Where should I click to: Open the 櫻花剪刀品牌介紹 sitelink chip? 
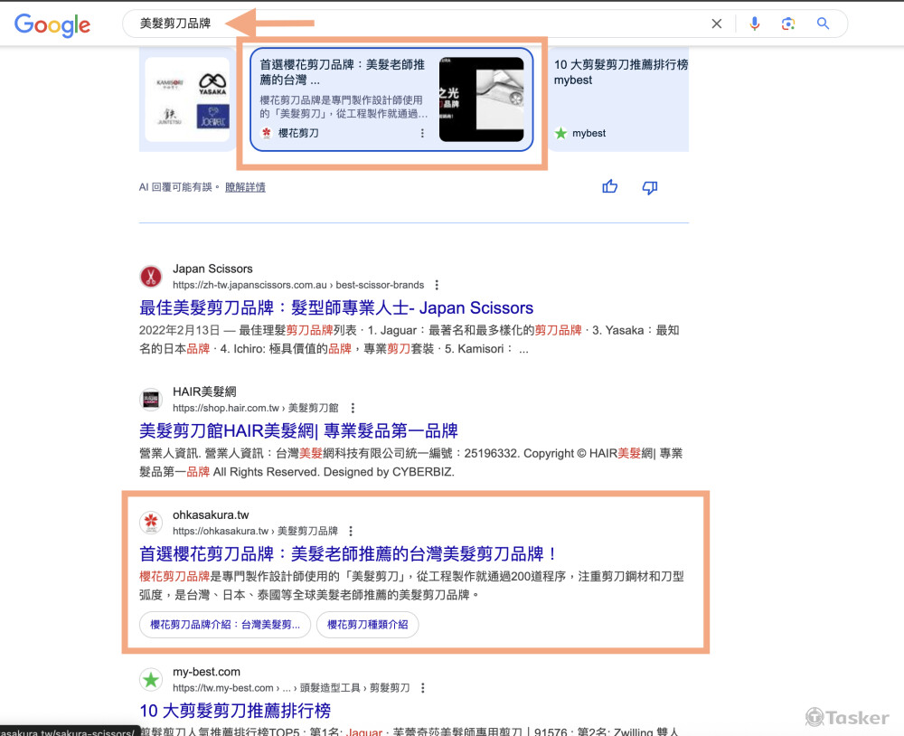(x=225, y=625)
